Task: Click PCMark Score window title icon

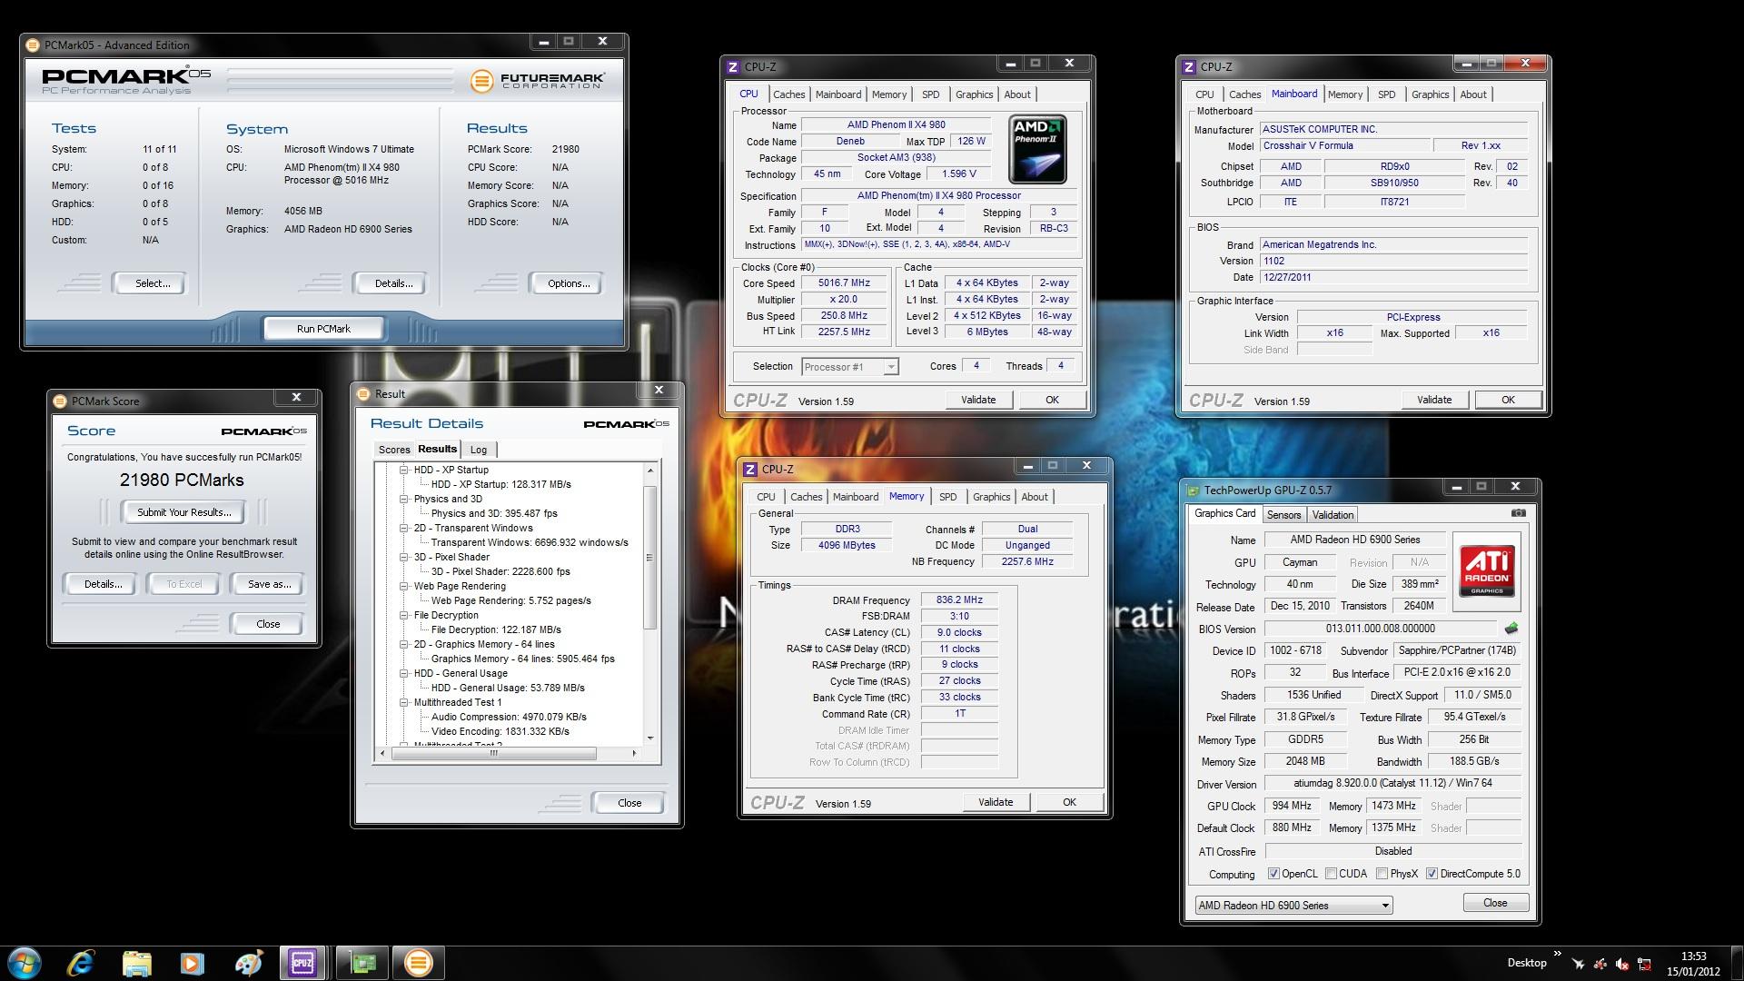Action: [60, 401]
